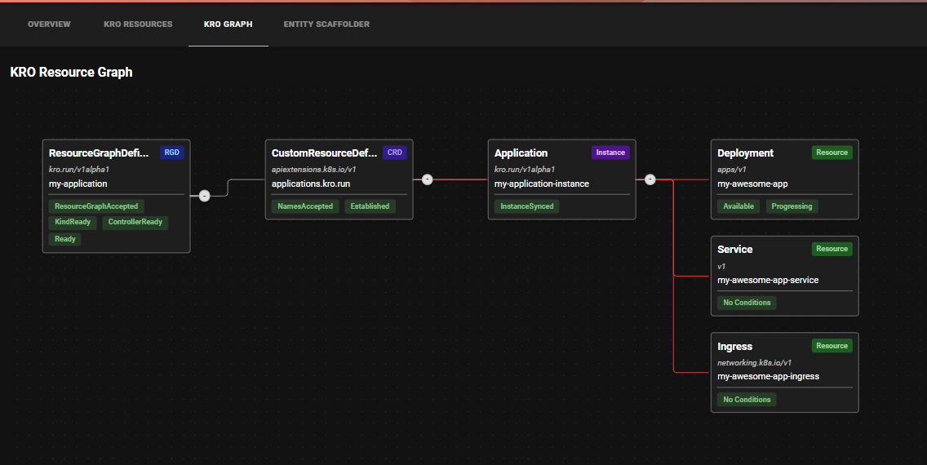927x465 pixels.
Task: Select the Ingress node title
Action: pos(734,347)
